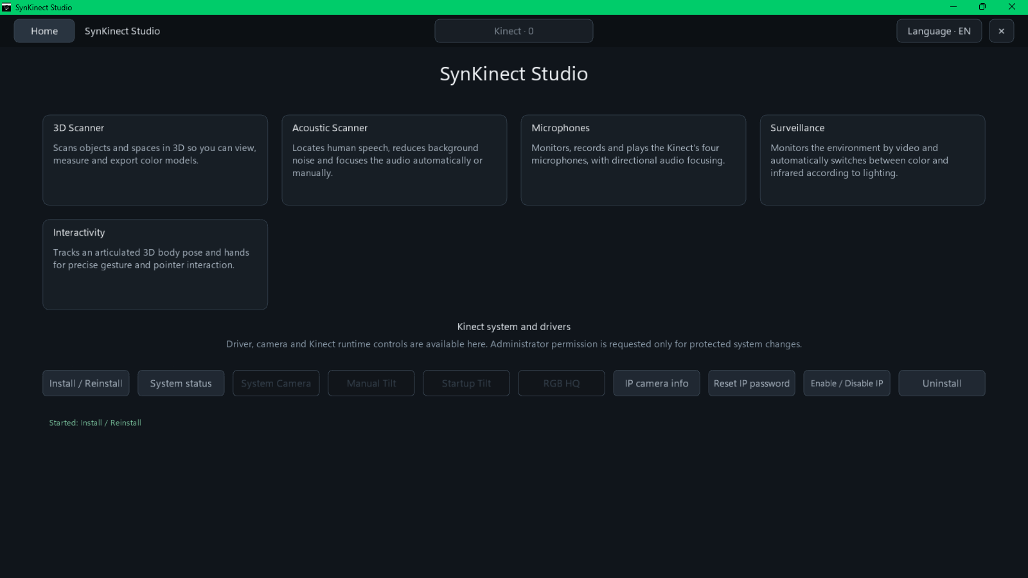Show IP camera info
The width and height of the screenshot is (1028, 578).
[656, 383]
